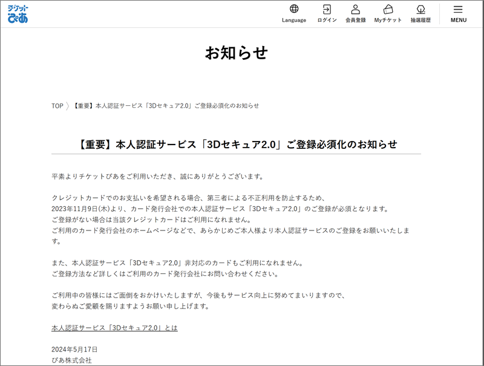The width and height of the screenshot is (484, 366).
Task: Select the ログイン label in header
Action: pyautogui.click(x=327, y=20)
